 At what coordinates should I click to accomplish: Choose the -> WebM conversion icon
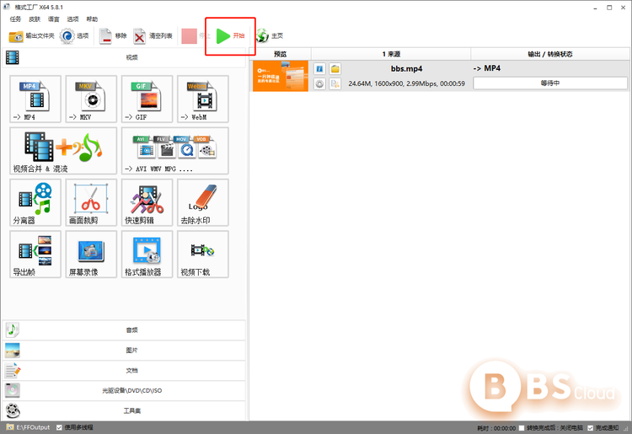point(203,99)
